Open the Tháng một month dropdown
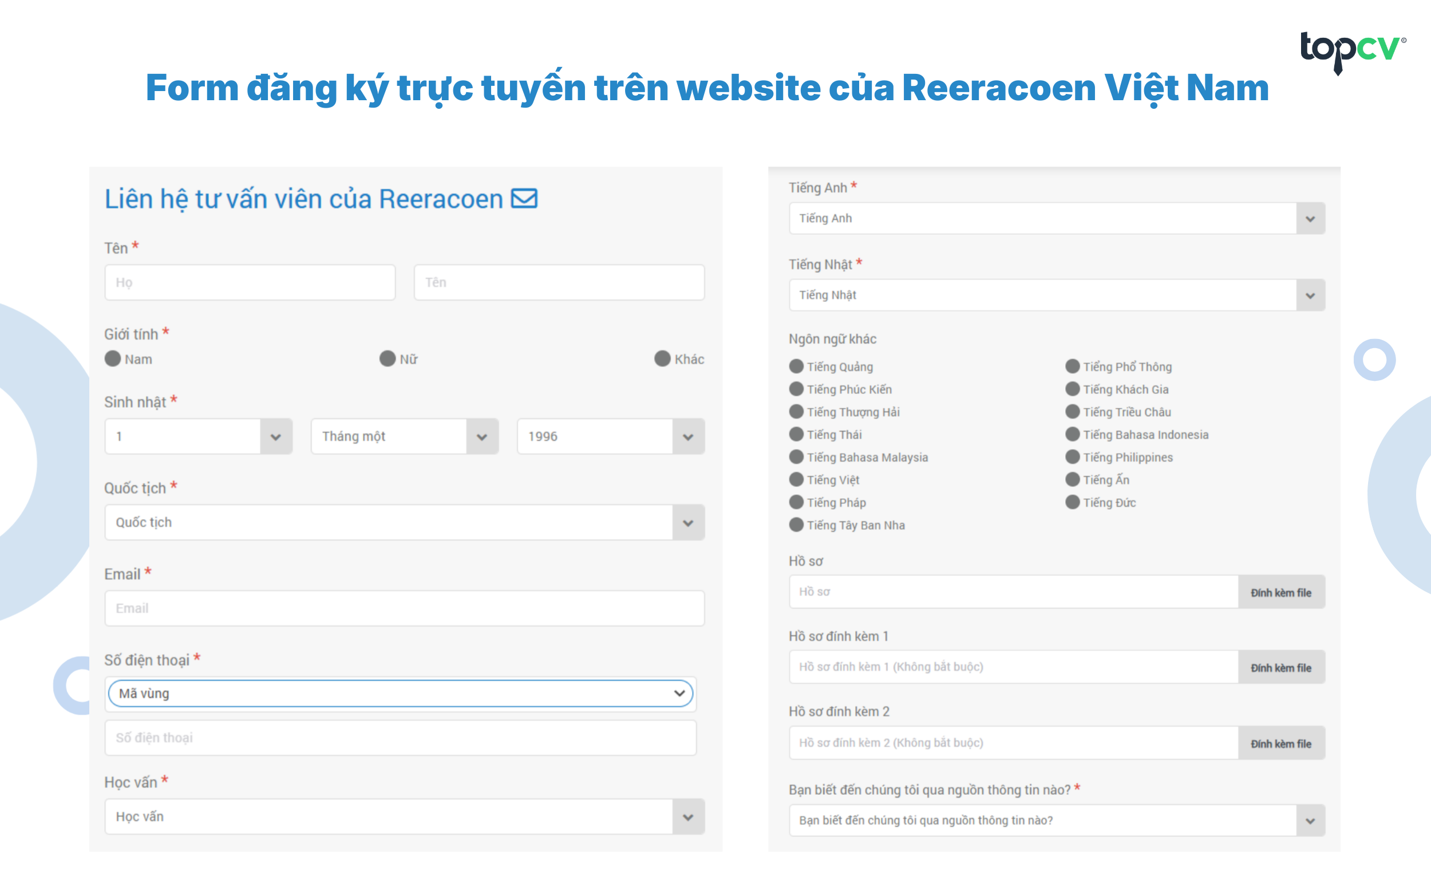 tap(405, 436)
